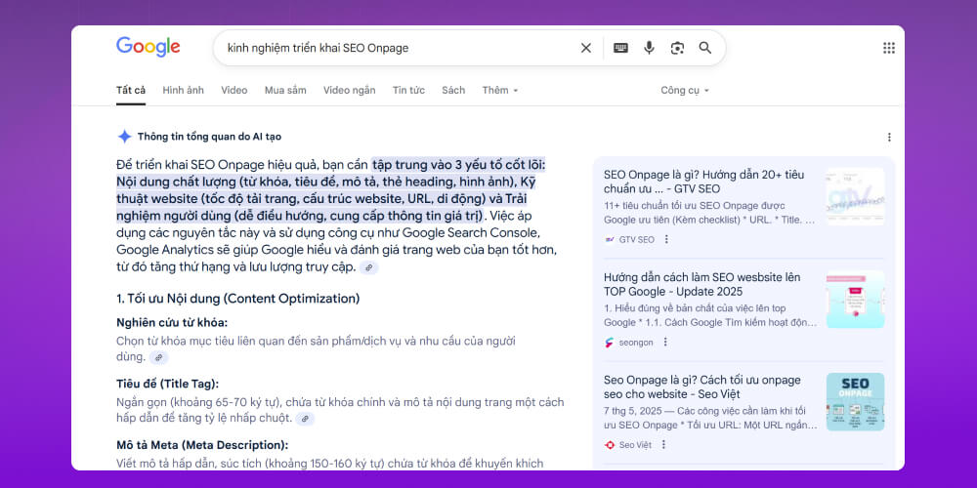Open the Google logo homepage link
The width and height of the screenshot is (977, 488).
(148, 47)
